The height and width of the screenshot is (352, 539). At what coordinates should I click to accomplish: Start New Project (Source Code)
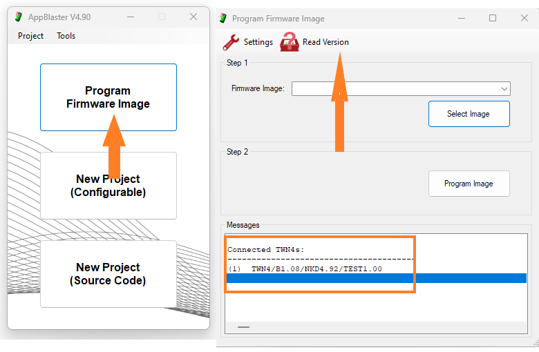click(108, 274)
